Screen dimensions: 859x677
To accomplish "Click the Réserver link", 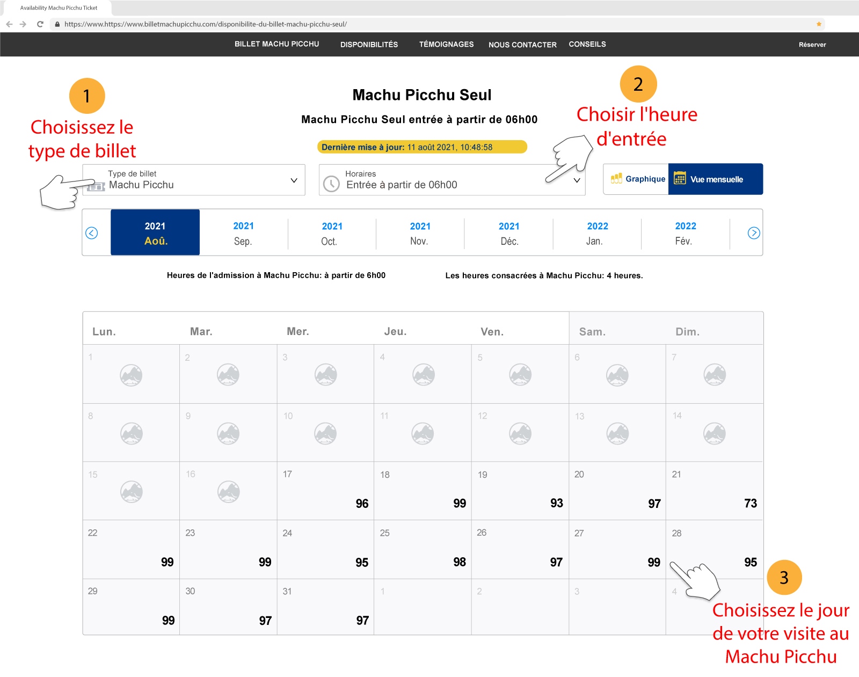I will pos(812,45).
